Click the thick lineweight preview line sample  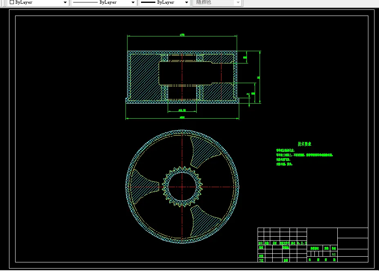pyautogui.click(x=148, y=2)
